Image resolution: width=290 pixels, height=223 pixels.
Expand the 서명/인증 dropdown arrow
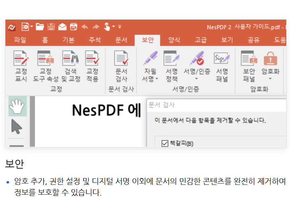click(x=196, y=79)
